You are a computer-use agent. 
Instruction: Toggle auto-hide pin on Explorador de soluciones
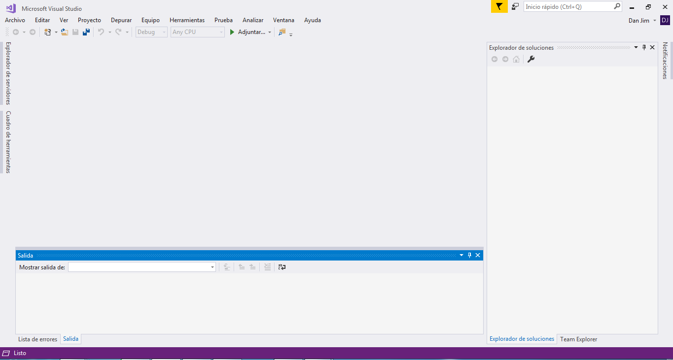tap(644, 47)
